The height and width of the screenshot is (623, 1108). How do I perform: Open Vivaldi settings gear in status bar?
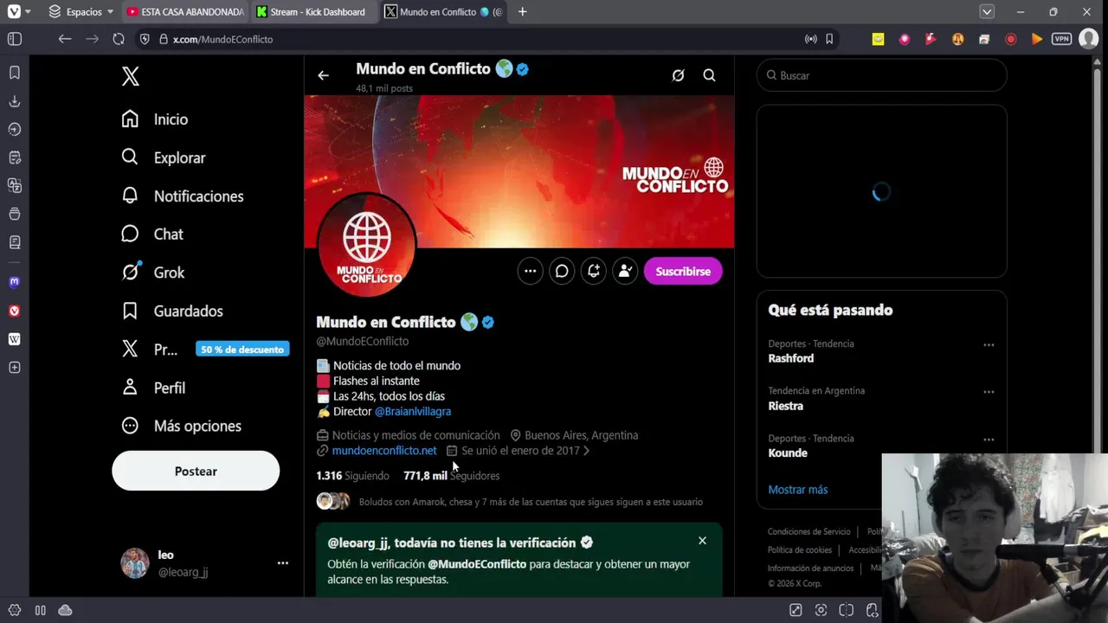(15, 610)
